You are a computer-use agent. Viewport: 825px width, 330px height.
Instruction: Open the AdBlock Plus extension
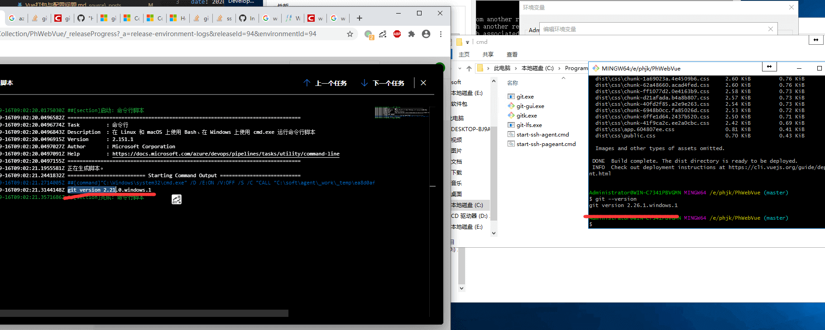coord(397,34)
